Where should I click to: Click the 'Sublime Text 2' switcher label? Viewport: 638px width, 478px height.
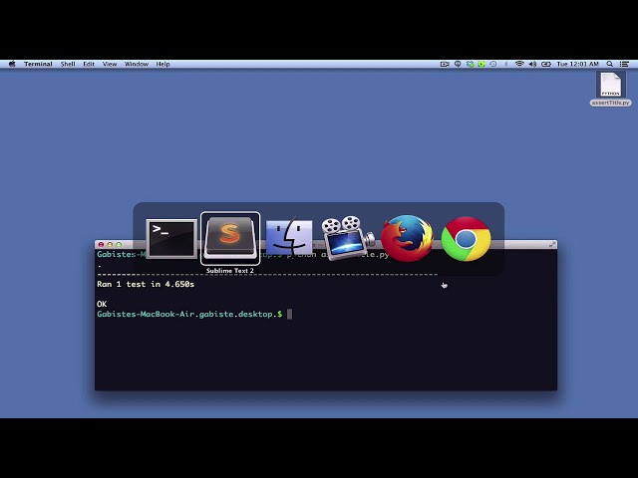coord(230,271)
